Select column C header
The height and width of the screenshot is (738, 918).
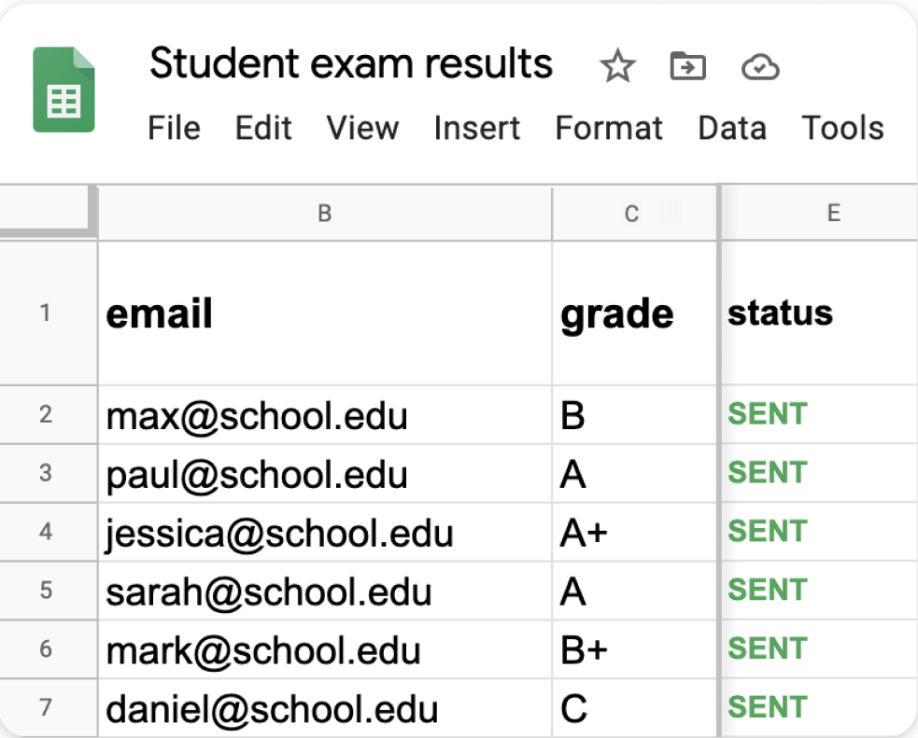click(631, 213)
